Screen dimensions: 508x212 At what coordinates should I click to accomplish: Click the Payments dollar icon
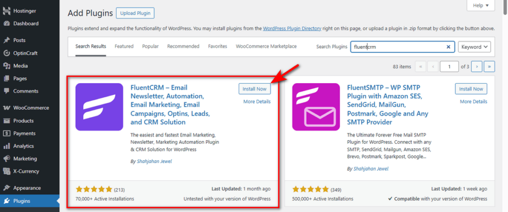[x=6, y=133]
